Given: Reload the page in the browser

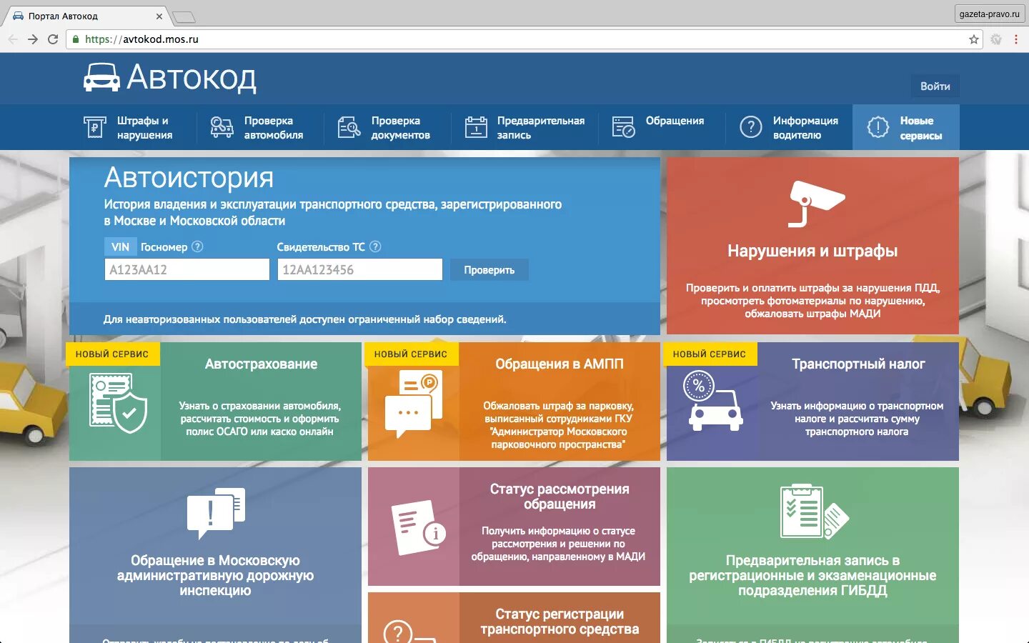Looking at the screenshot, I should [x=52, y=39].
